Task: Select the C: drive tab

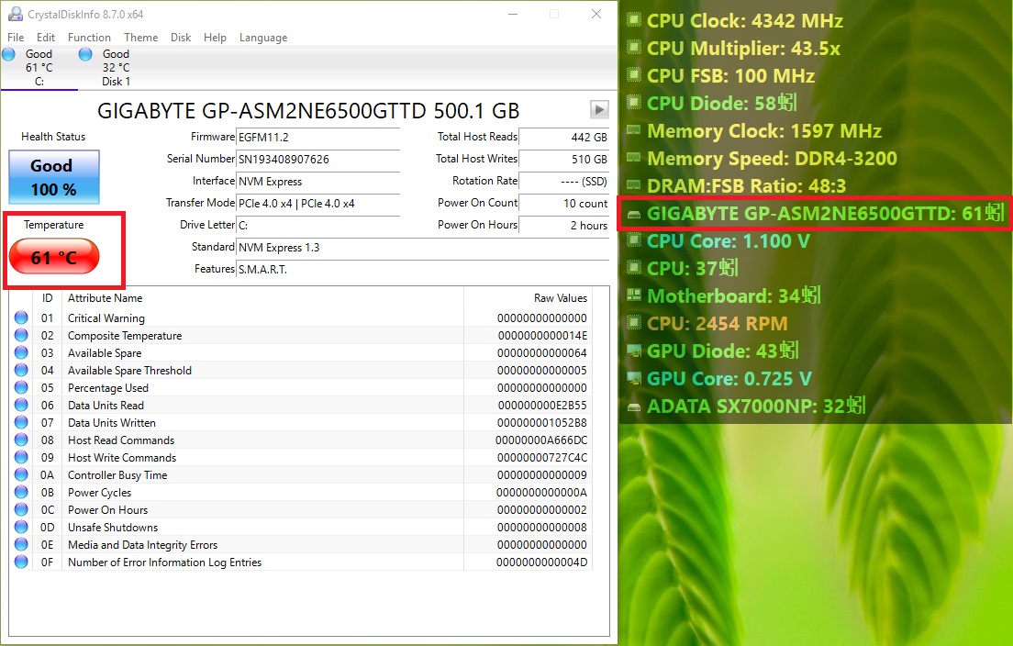Action: tap(39, 68)
